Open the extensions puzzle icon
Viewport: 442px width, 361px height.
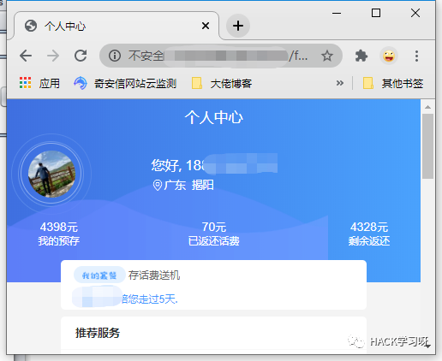click(x=361, y=56)
